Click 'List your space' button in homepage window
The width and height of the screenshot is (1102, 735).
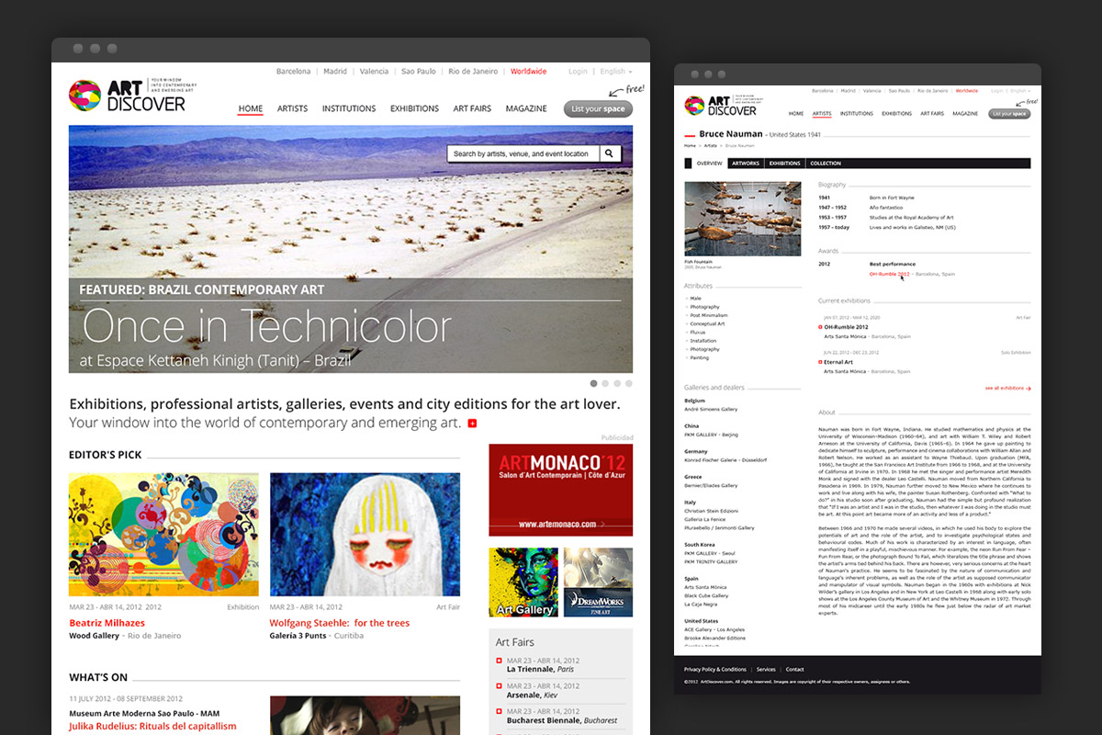(x=598, y=108)
